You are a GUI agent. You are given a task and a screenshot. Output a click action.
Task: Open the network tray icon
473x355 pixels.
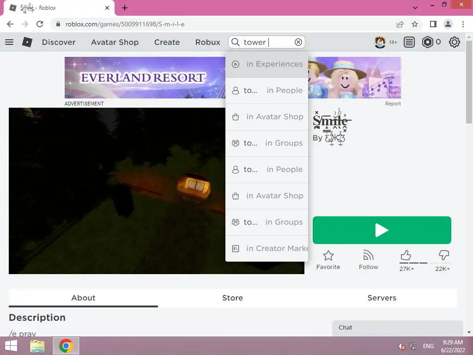pyautogui.click(x=413, y=346)
